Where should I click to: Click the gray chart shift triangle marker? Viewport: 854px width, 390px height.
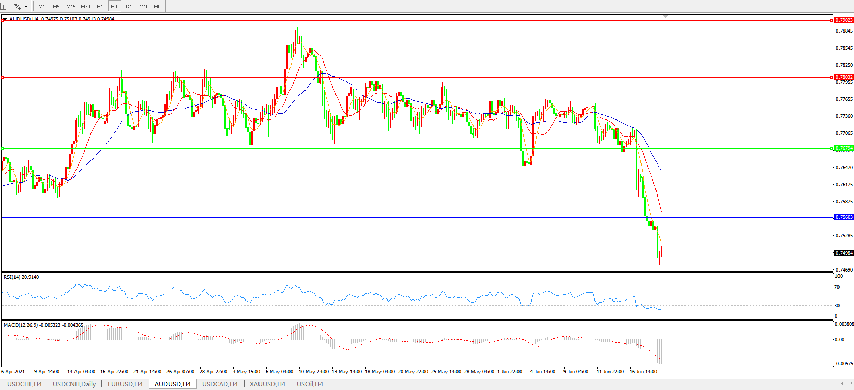665,17
